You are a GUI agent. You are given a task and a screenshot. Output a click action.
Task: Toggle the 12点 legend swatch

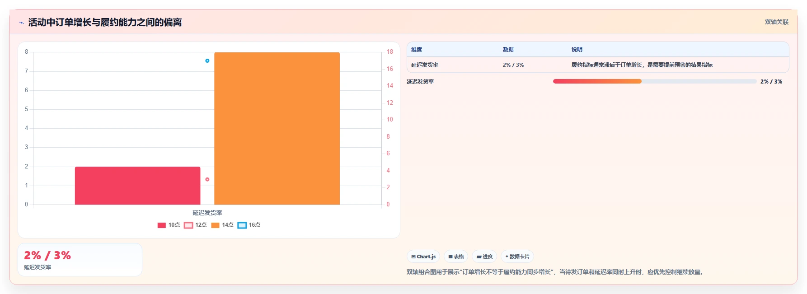188,225
